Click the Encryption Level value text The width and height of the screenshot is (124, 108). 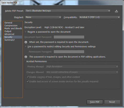pos(64,27)
